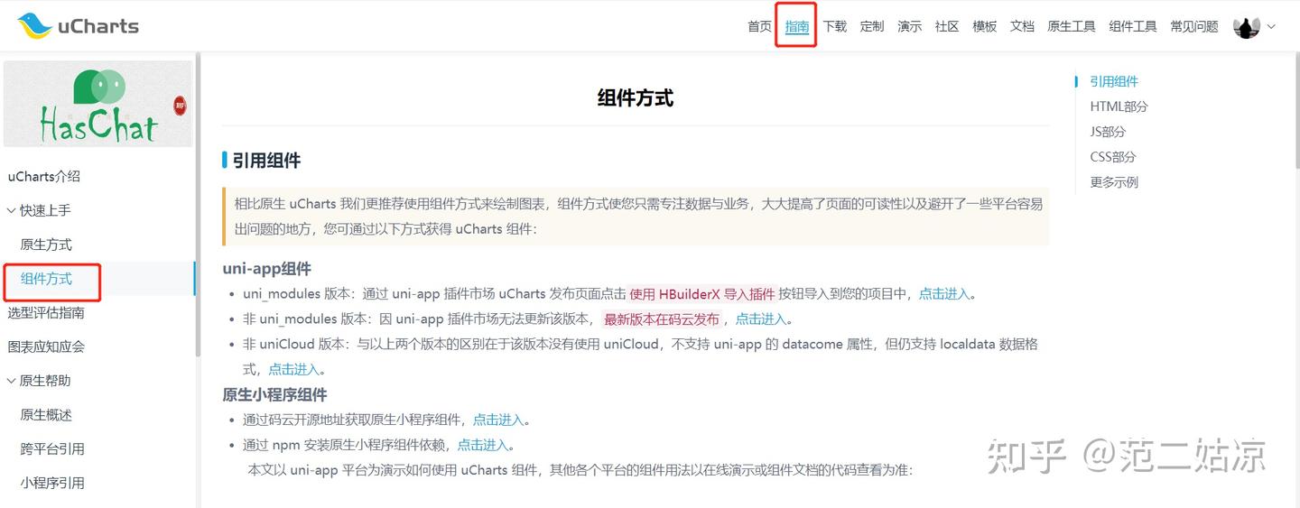Click the 引用组件 section heading

tap(266, 161)
